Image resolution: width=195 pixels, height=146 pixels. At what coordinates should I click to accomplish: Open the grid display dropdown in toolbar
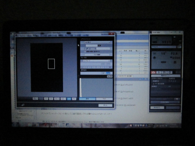click(57, 99)
